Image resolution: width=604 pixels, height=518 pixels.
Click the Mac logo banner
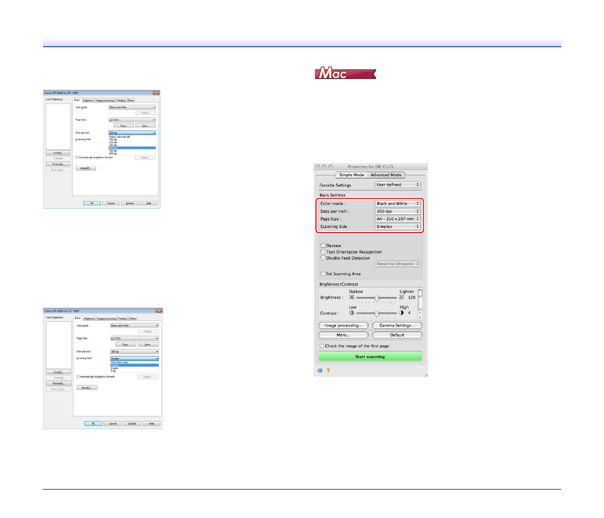tap(345, 74)
